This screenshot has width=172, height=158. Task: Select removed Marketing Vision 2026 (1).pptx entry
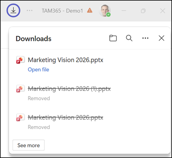69,89
